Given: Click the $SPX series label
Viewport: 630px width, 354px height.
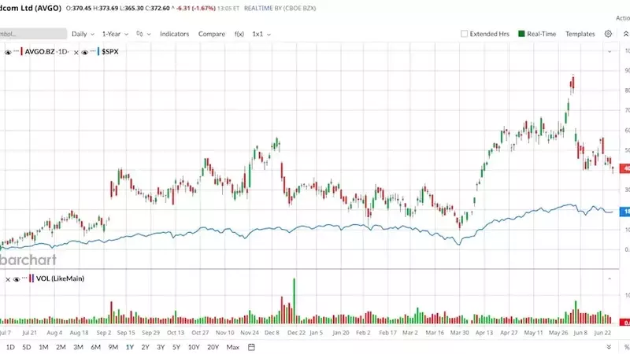Looking at the screenshot, I should 110,52.
